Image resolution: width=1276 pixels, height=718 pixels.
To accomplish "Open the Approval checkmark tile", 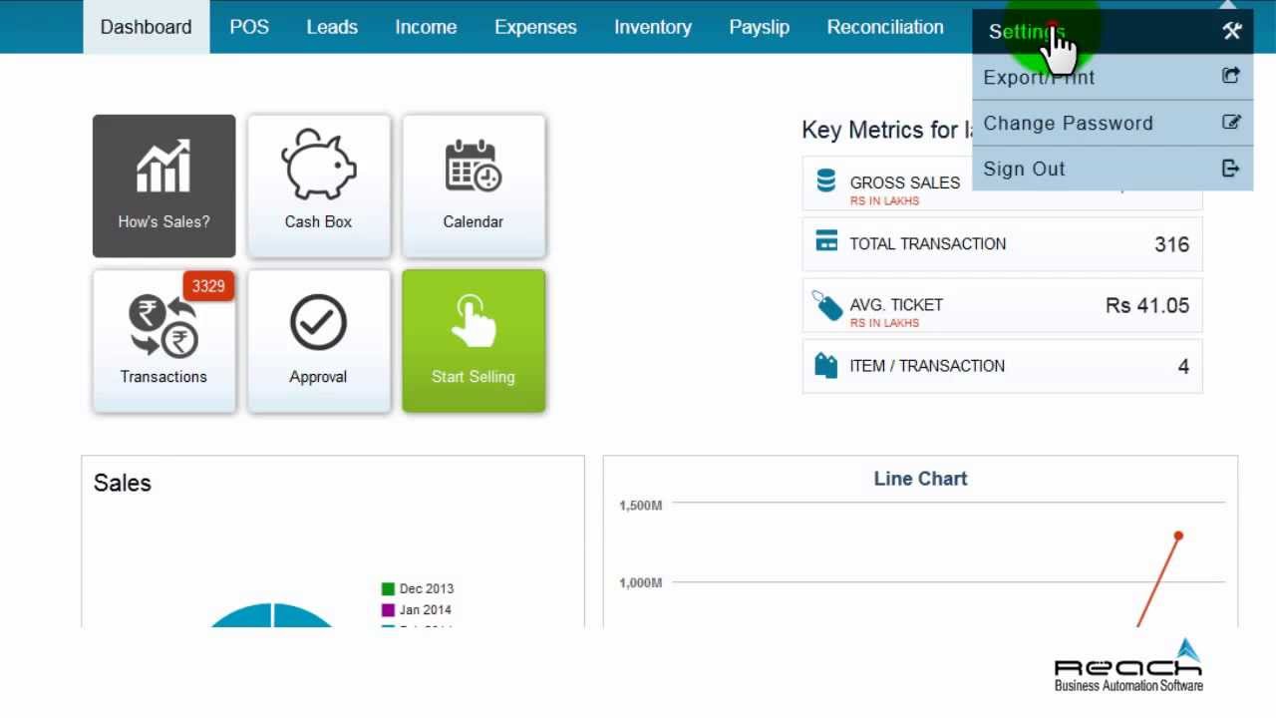I will 319,341.
